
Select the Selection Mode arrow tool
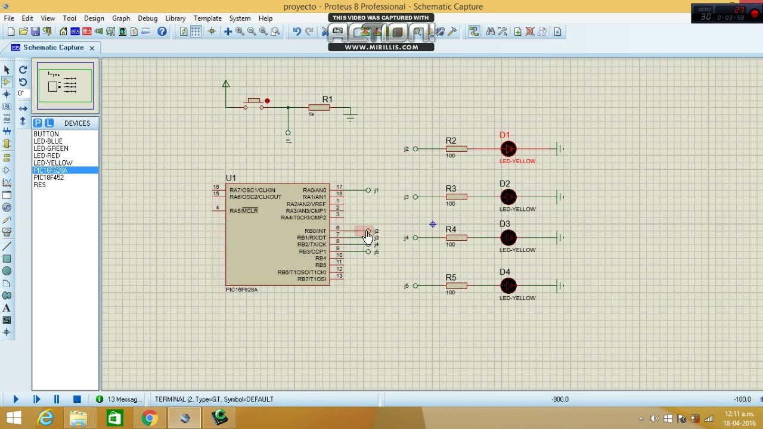click(7, 70)
